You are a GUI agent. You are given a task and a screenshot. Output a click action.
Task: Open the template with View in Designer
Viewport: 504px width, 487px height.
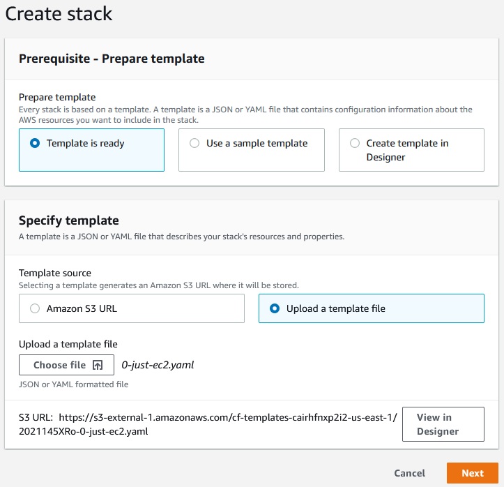point(443,424)
